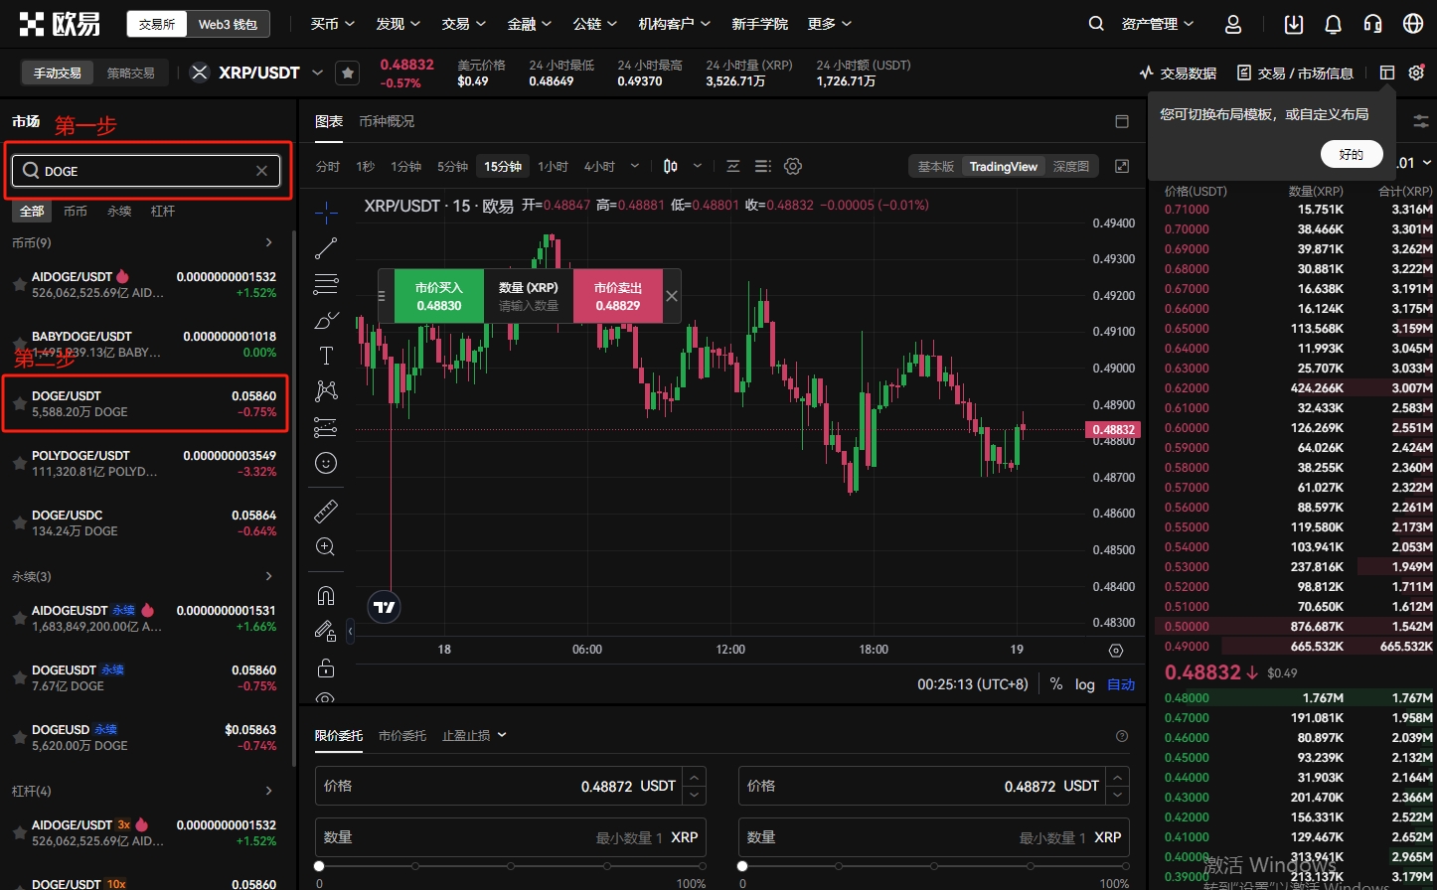Click 市价买入 quick buy button

click(439, 296)
